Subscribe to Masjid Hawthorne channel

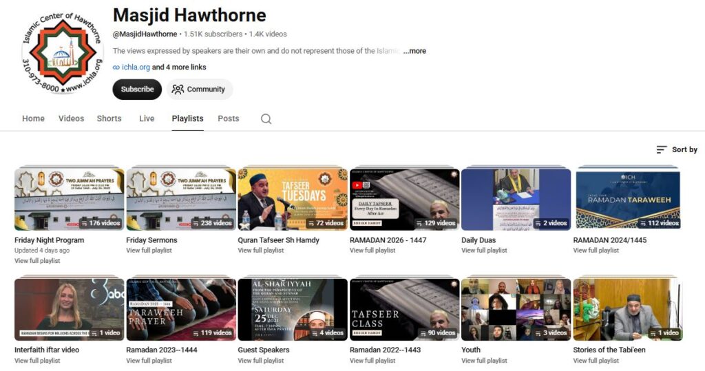tap(137, 89)
